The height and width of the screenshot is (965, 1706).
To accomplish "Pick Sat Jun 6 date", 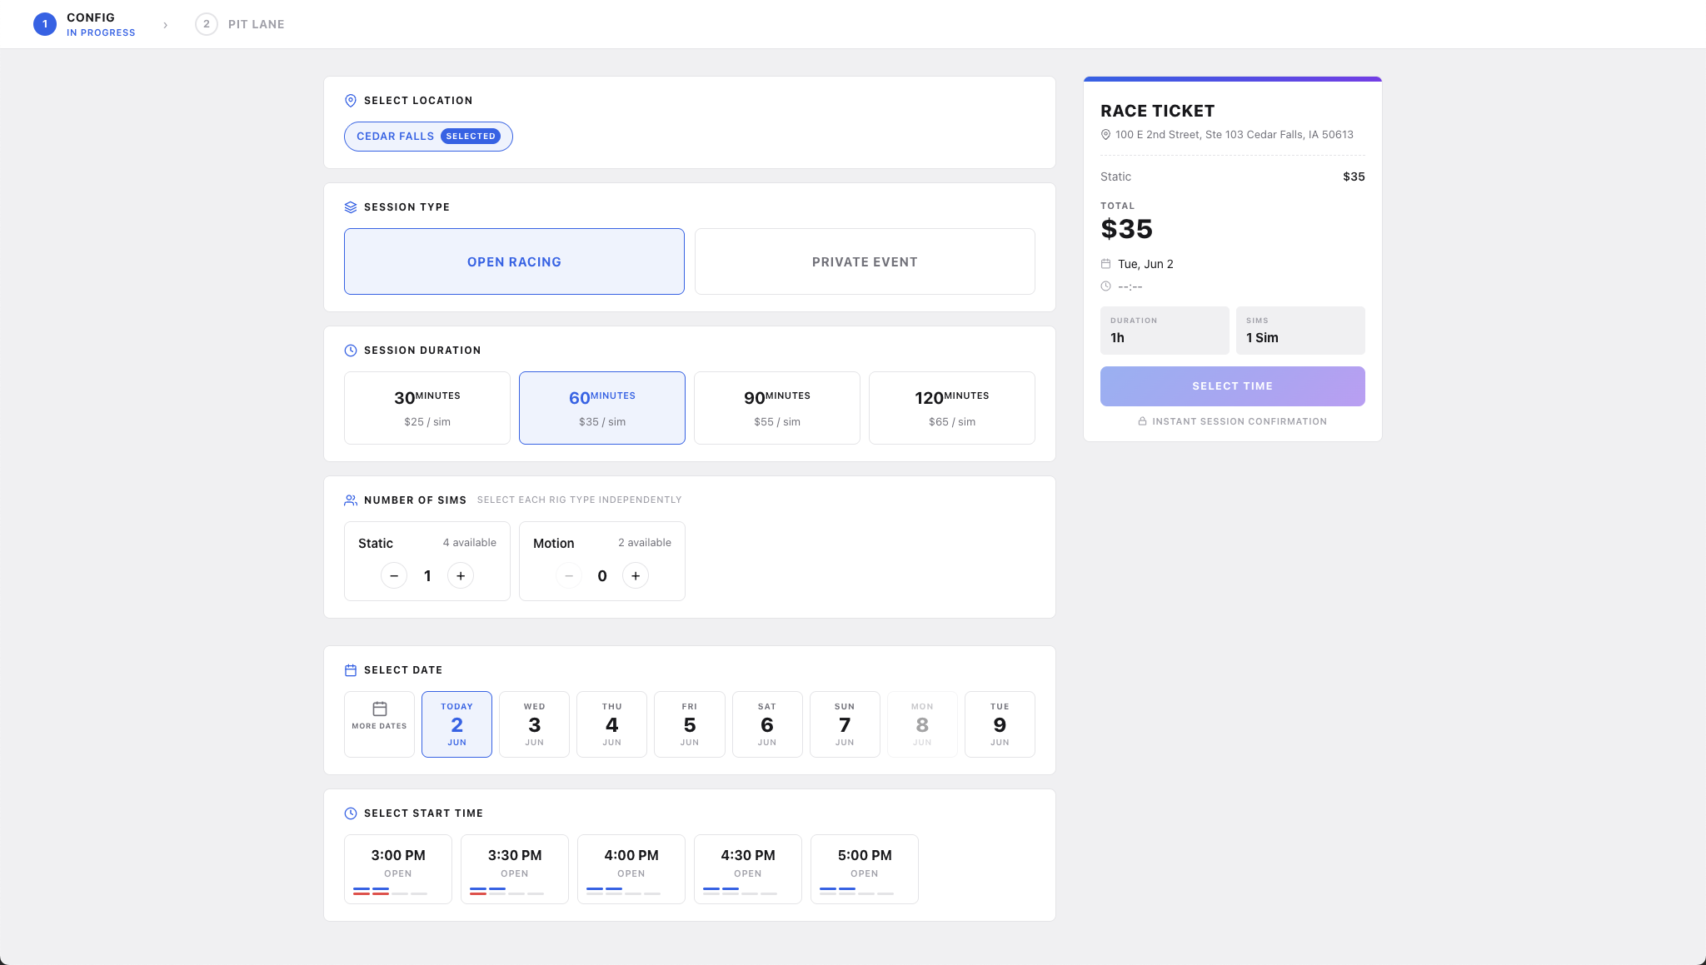I will click(x=767, y=724).
